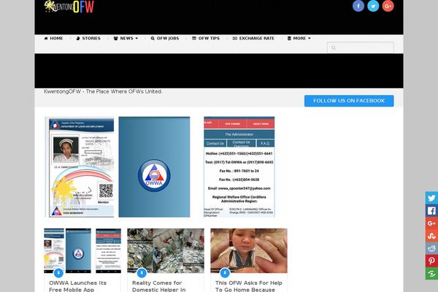Focus the site search input field

click(361, 47)
